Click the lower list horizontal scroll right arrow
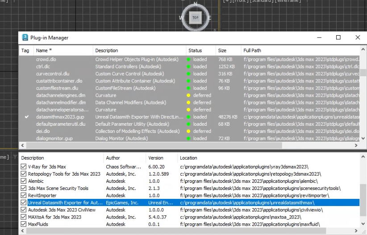 pos(356,231)
